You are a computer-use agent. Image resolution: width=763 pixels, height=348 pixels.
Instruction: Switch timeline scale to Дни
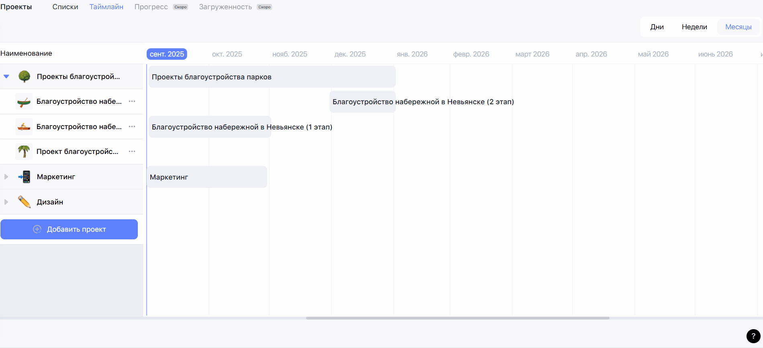[657, 27]
